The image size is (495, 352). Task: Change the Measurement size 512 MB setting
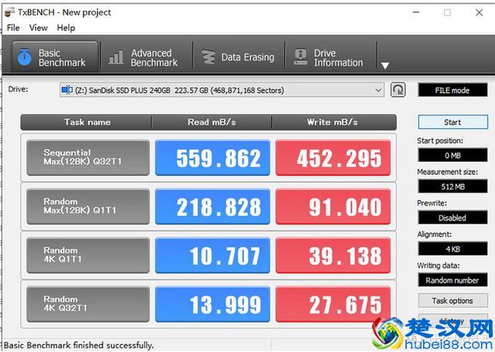point(452,186)
